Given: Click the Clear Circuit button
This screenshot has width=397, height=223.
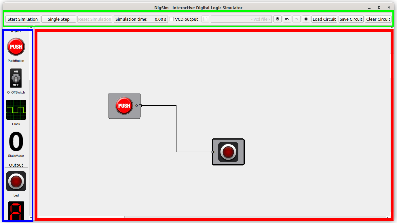Looking at the screenshot, I should coord(378,19).
